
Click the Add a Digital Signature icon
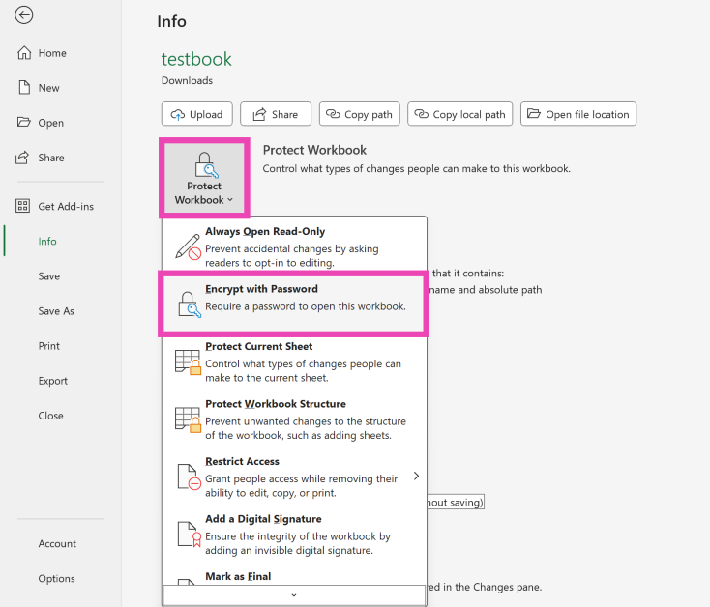188,534
